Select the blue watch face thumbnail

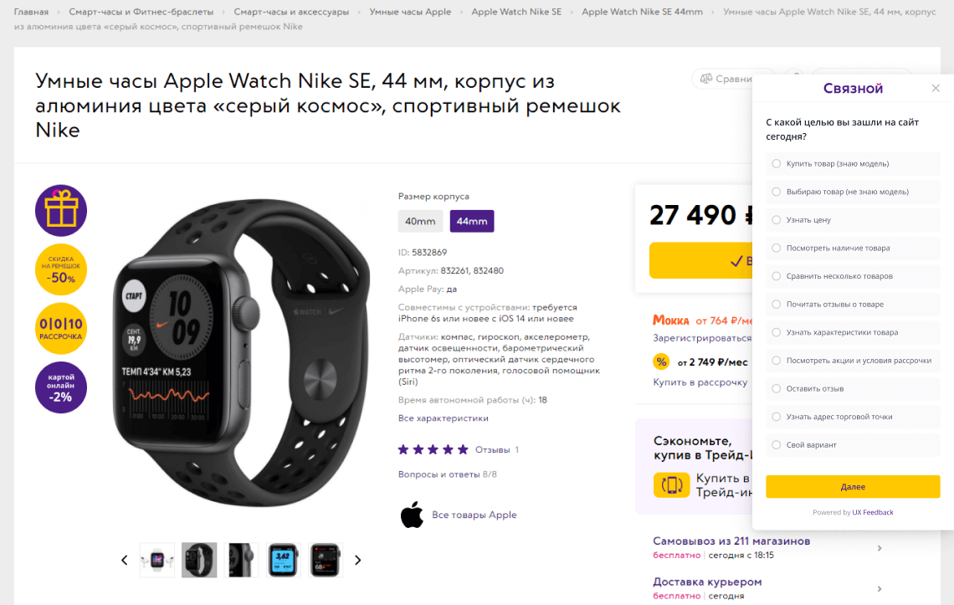(x=284, y=560)
